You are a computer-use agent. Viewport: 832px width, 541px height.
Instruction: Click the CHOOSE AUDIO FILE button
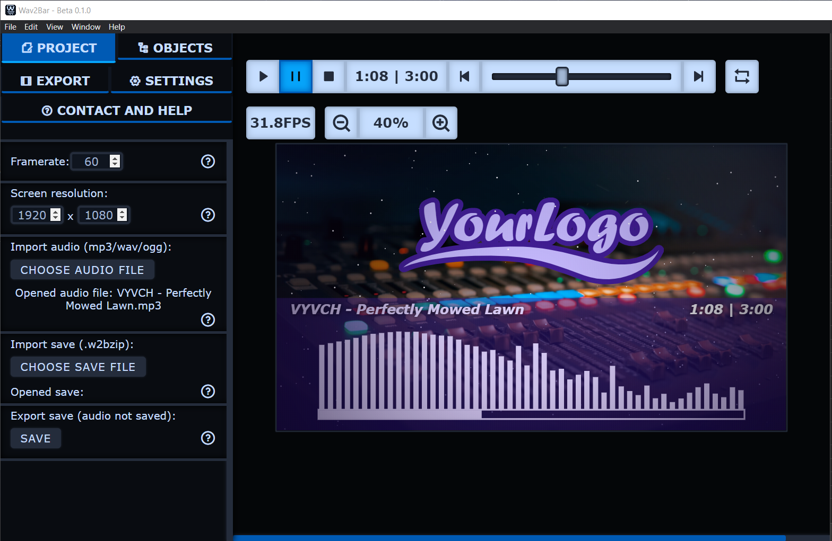82,270
